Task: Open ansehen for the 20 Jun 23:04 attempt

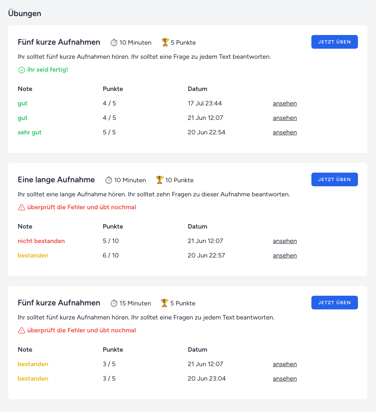Action: click(x=285, y=379)
